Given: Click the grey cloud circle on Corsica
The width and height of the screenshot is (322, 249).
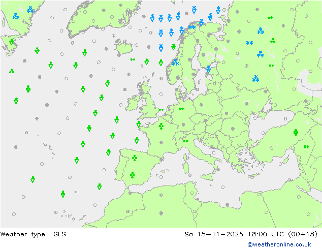Looking at the screenshot, I should click(x=188, y=158).
